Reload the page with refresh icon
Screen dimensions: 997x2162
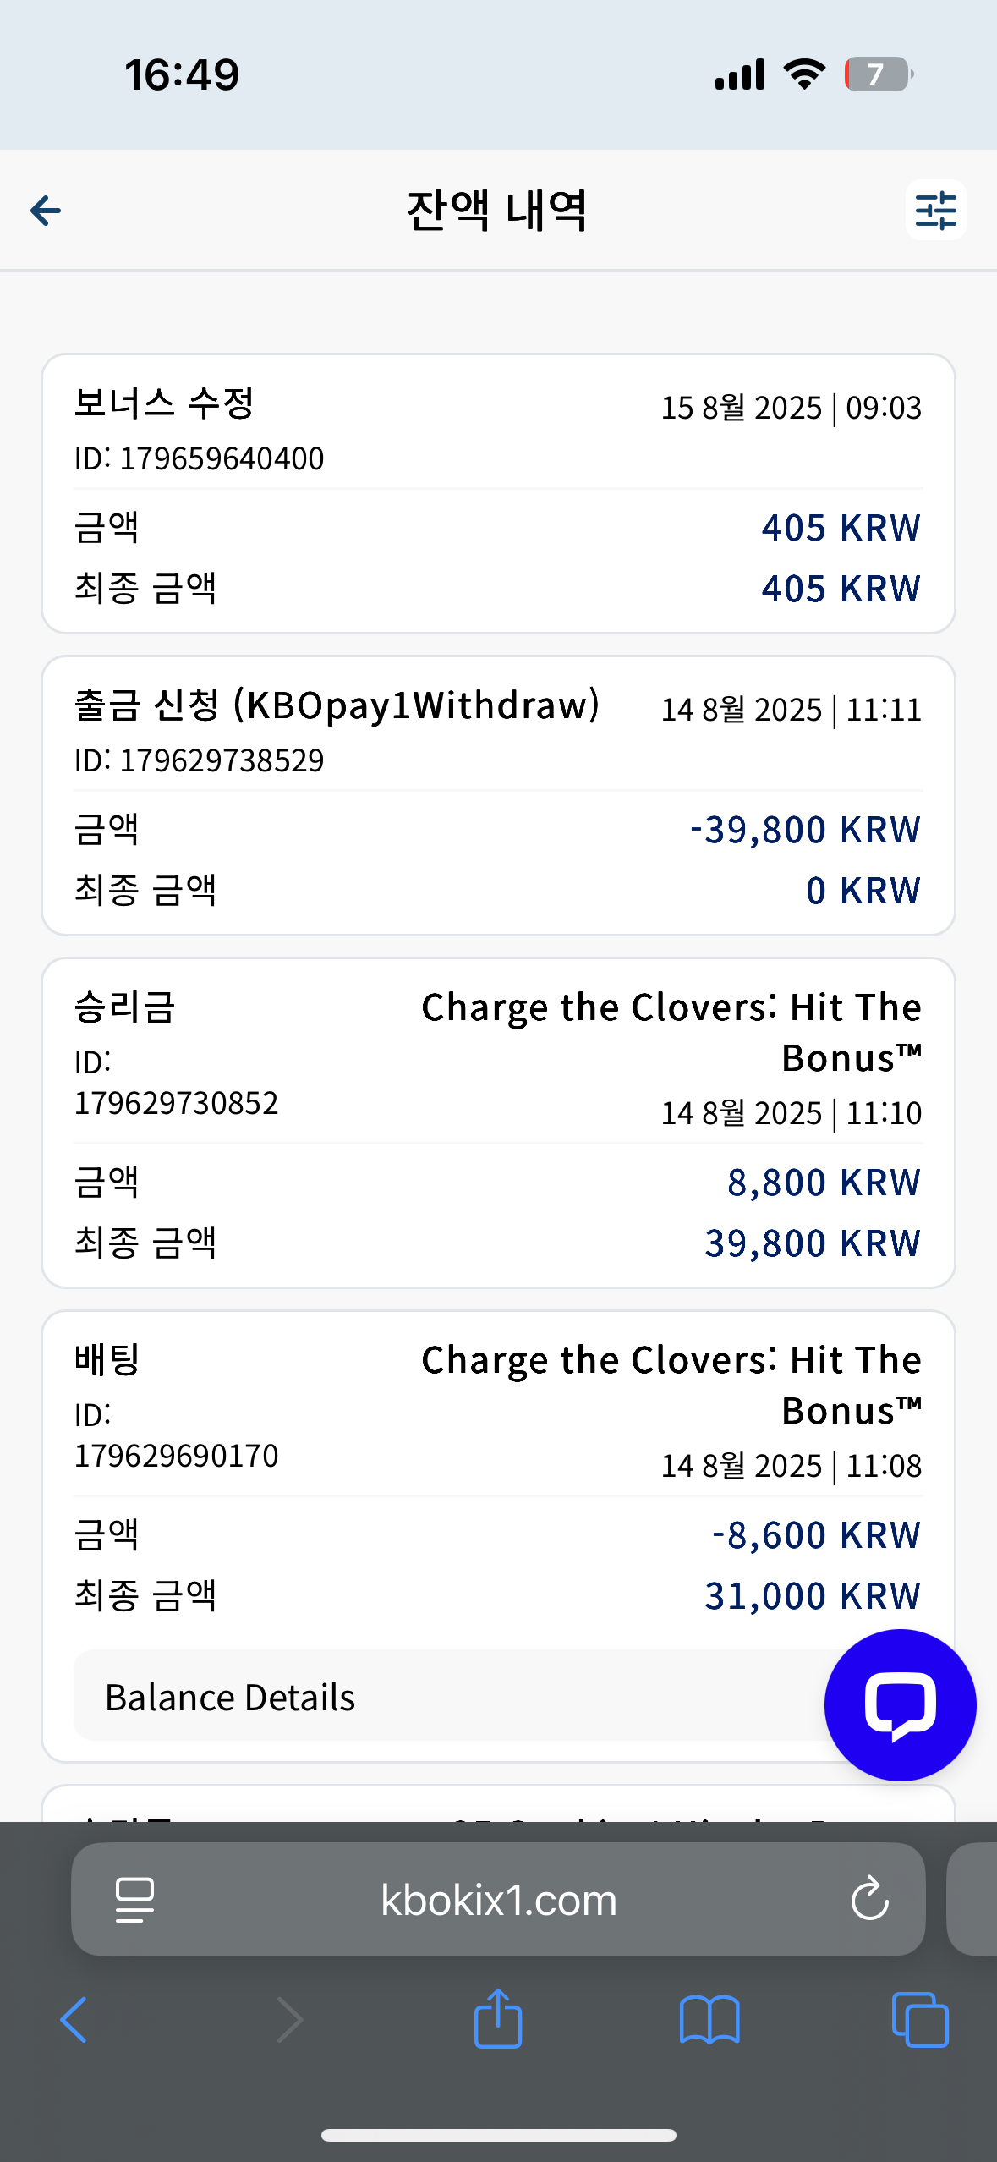click(x=869, y=1900)
